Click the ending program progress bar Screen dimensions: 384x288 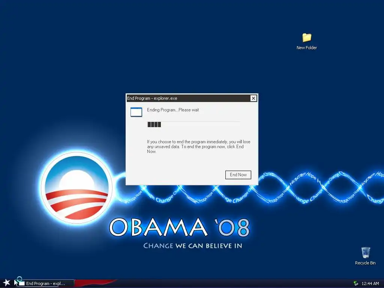point(193,124)
